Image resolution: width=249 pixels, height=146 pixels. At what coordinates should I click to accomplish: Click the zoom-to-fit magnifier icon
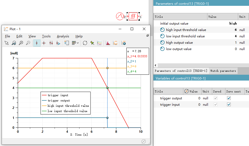coord(14,43)
